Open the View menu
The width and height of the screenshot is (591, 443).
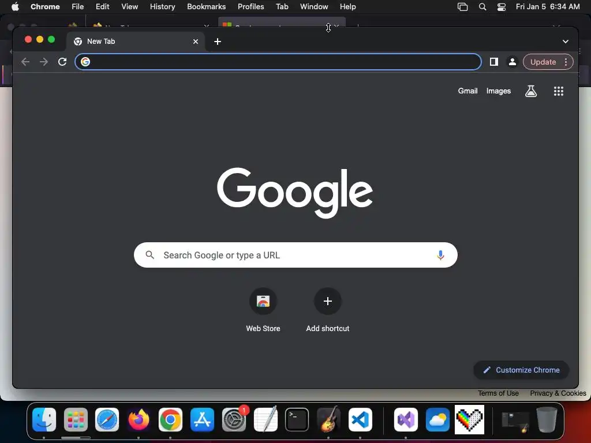point(130,6)
